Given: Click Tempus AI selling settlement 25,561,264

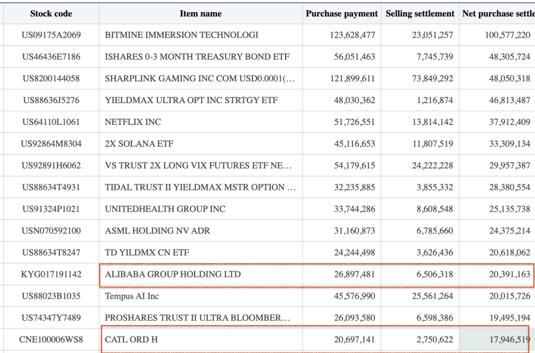Looking at the screenshot, I should 432,296.
